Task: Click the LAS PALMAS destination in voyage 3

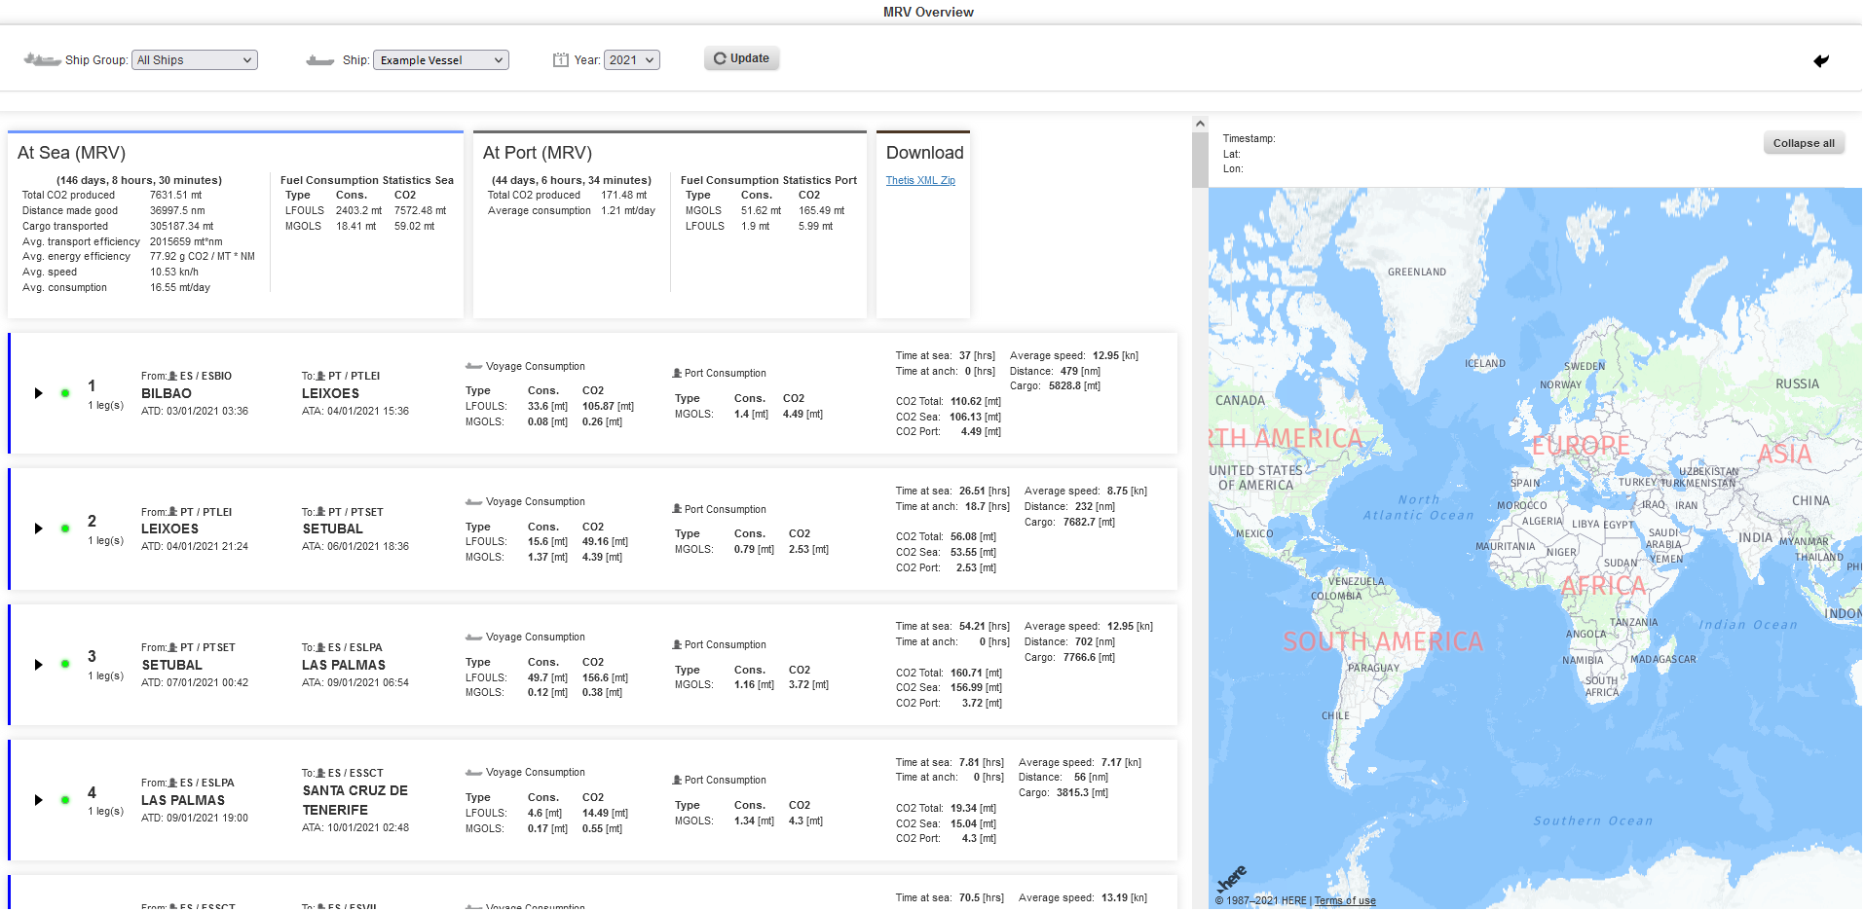Action: click(x=344, y=665)
